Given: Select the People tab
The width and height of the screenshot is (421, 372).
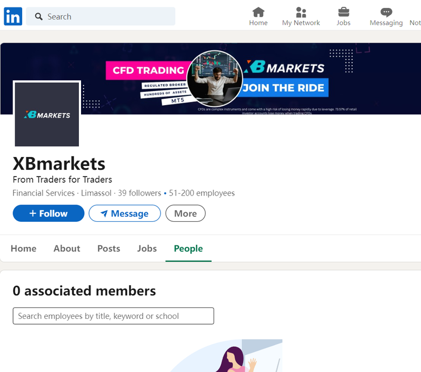Looking at the screenshot, I should [188, 249].
